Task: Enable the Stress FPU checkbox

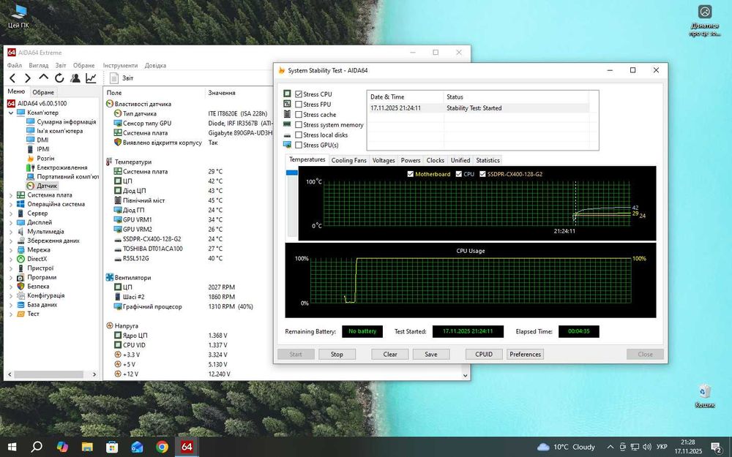Action: tap(299, 105)
